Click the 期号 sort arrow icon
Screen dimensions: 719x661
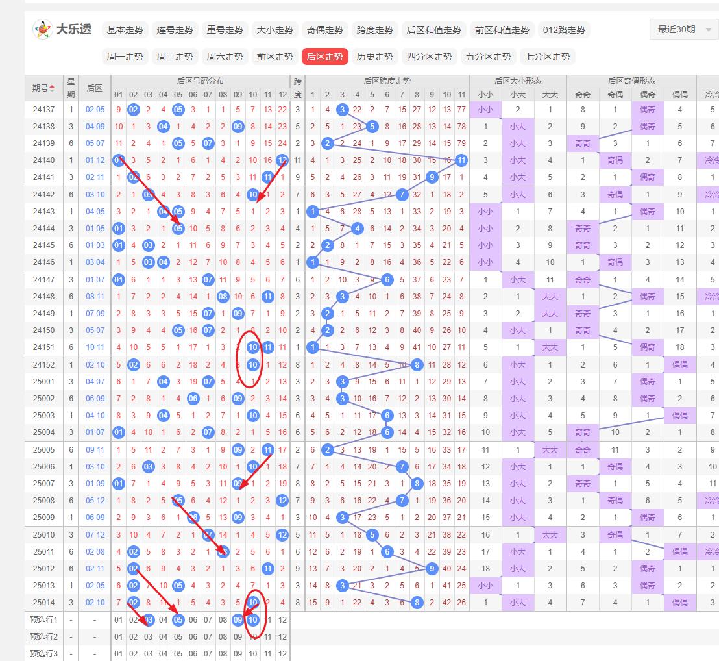coord(52,88)
